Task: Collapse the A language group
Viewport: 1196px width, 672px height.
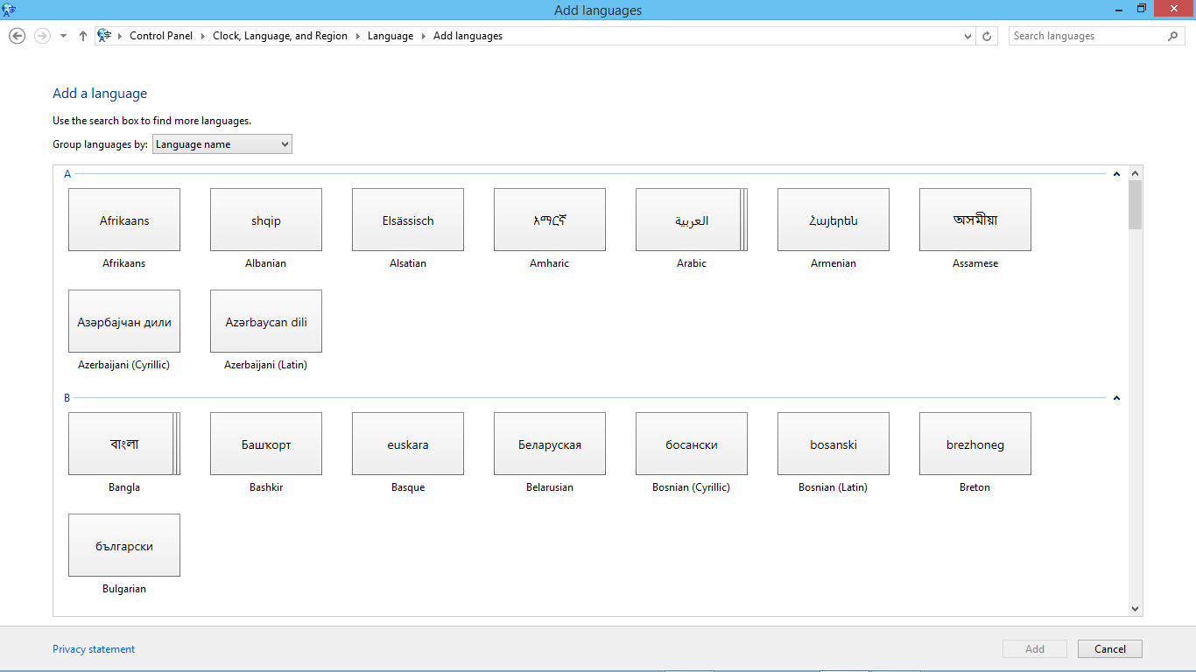Action: [1116, 174]
